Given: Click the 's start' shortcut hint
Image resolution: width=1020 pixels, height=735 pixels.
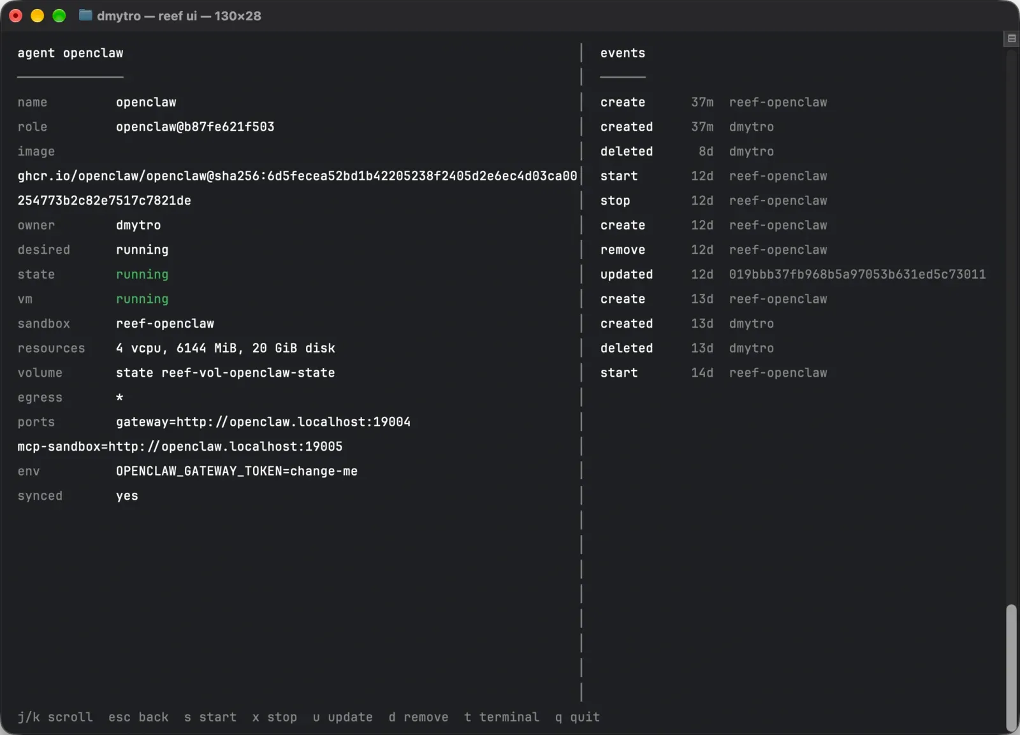Looking at the screenshot, I should [x=210, y=717].
